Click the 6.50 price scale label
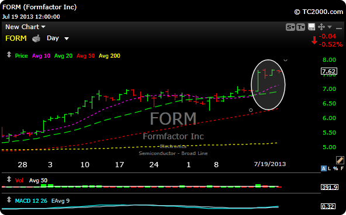 329,104
